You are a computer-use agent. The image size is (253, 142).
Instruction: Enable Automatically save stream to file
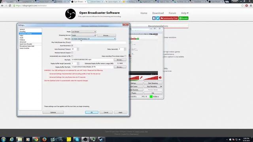(x=72, y=56)
